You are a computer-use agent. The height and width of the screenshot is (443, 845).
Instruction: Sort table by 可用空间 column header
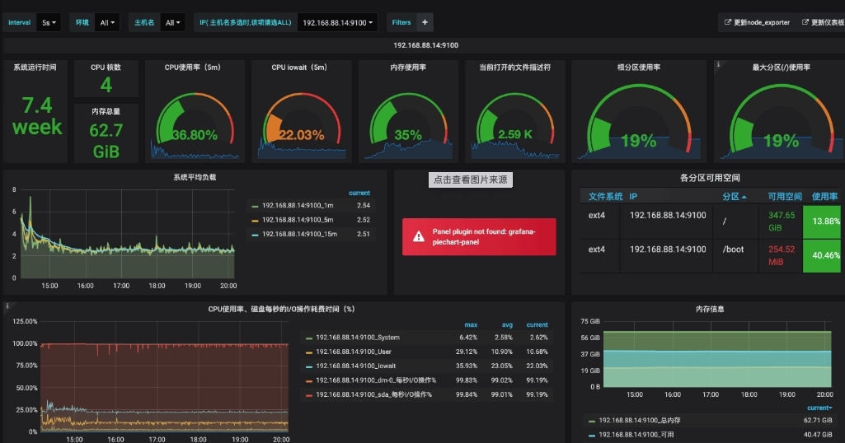(784, 197)
